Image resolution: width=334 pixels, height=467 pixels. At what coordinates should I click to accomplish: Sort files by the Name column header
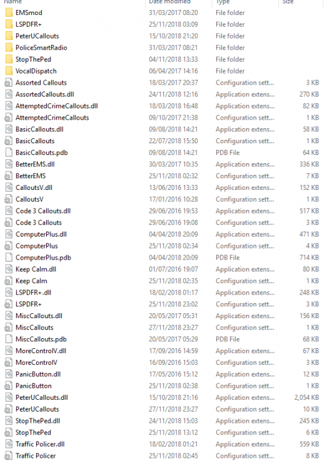pyautogui.click(x=13, y=2)
